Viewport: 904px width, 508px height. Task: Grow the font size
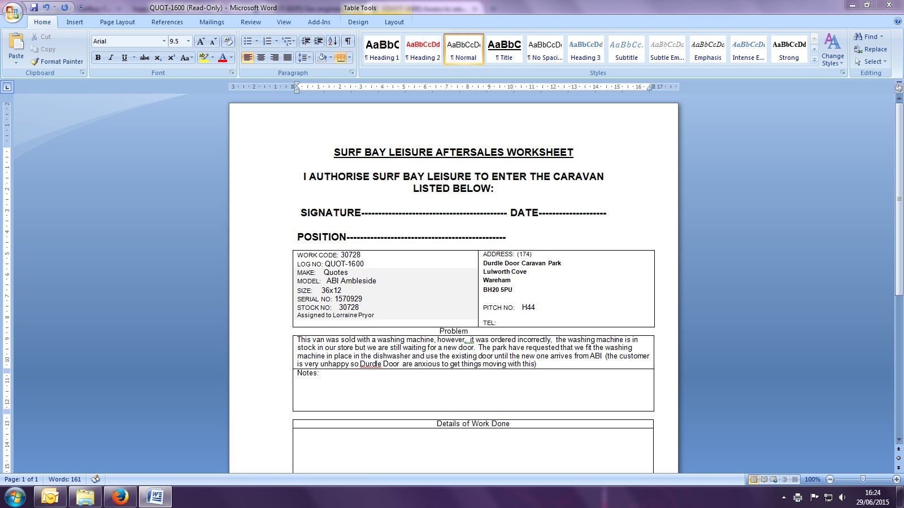click(201, 41)
